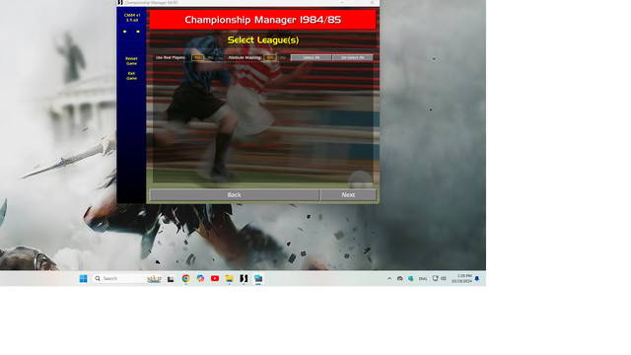Launch Google Chrome from taskbar

[185, 278]
